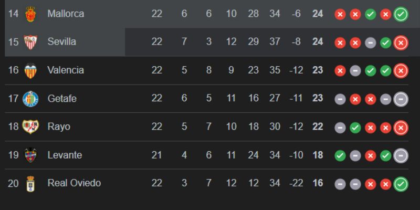Click Real Oviedo's latest win form icon
This screenshot has height=210, width=420.
(401, 184)
